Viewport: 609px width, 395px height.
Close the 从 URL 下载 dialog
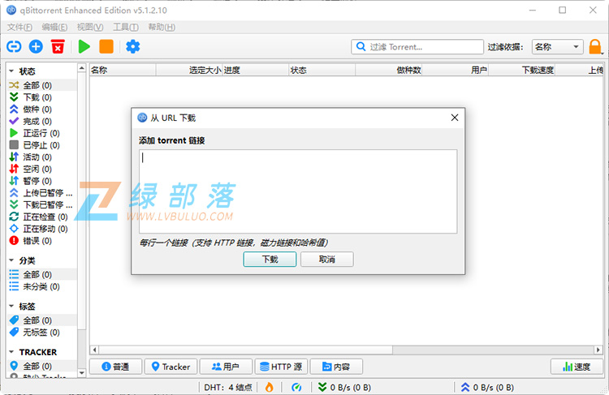[x=455, y=118]
